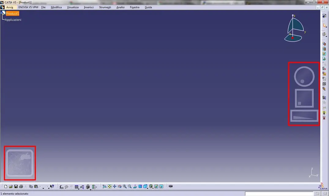Select the Pan tool

pos(114,186)
